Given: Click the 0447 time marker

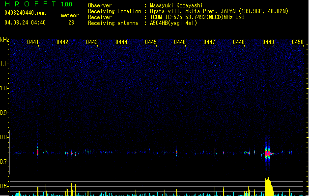Looking at the screenshot, I should (209, 42).
